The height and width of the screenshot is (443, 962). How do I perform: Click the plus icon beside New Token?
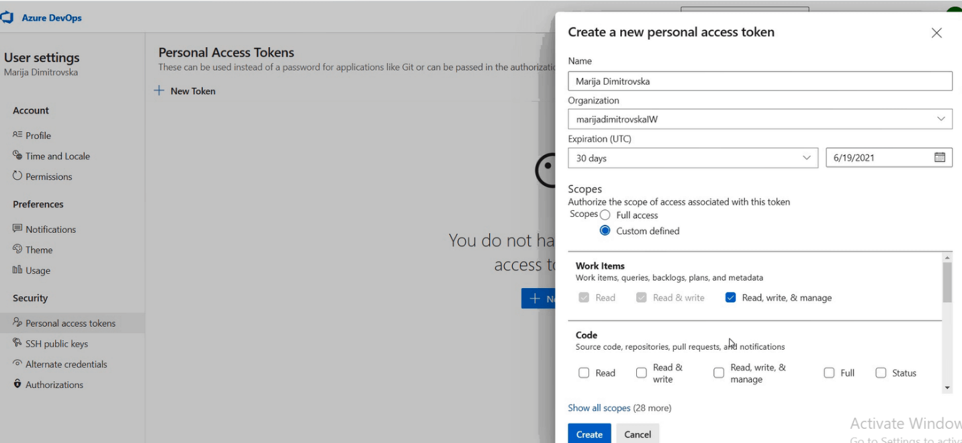(x=159, y=91)
